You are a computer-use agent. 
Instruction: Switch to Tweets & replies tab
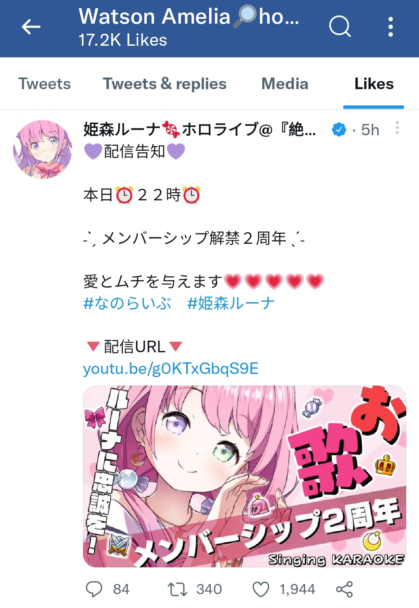164,84
